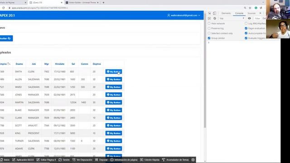290x163 pixels.
Task: Click My Button in KING row
Action: click(x=114, y=133)
